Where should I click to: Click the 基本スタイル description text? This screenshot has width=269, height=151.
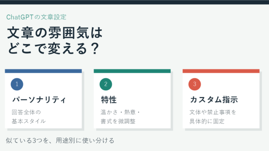coord(29,121)
